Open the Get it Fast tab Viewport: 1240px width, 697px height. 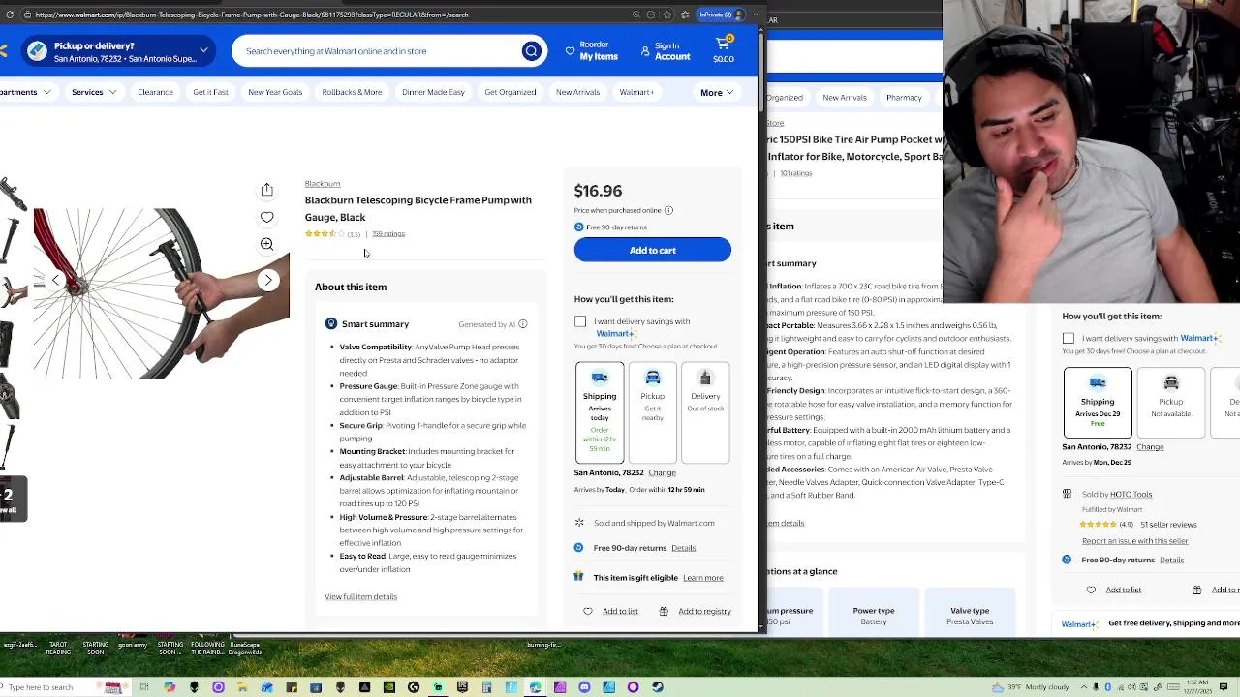pos(210,92)
